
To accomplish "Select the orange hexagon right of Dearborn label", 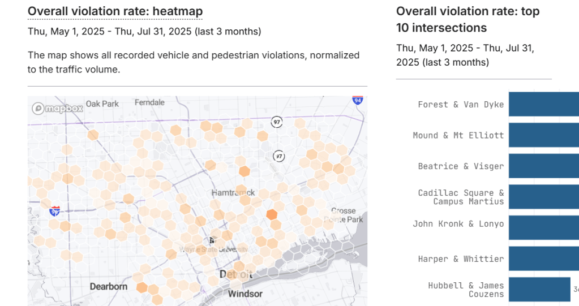I will point(141,287).
